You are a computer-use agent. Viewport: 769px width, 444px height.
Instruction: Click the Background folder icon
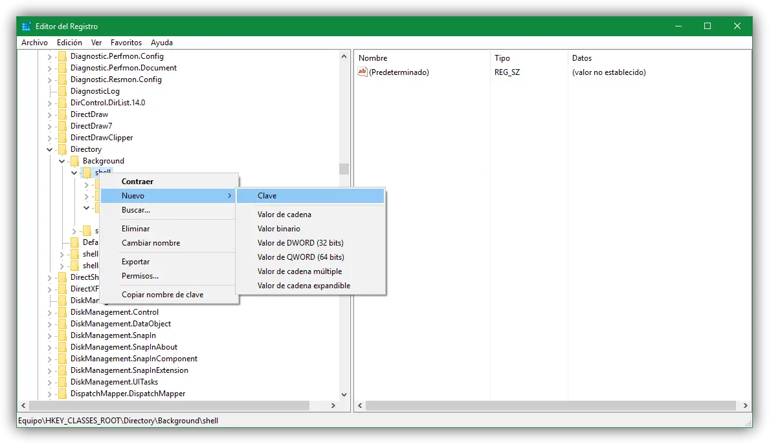point(74,161)
